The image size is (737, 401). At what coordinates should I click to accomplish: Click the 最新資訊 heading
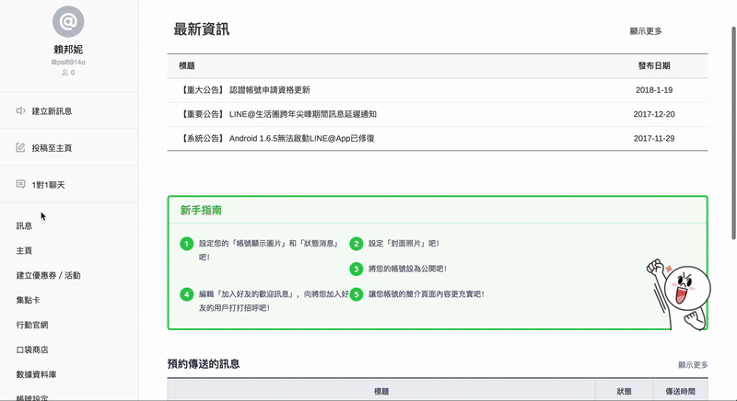[202, 29]
